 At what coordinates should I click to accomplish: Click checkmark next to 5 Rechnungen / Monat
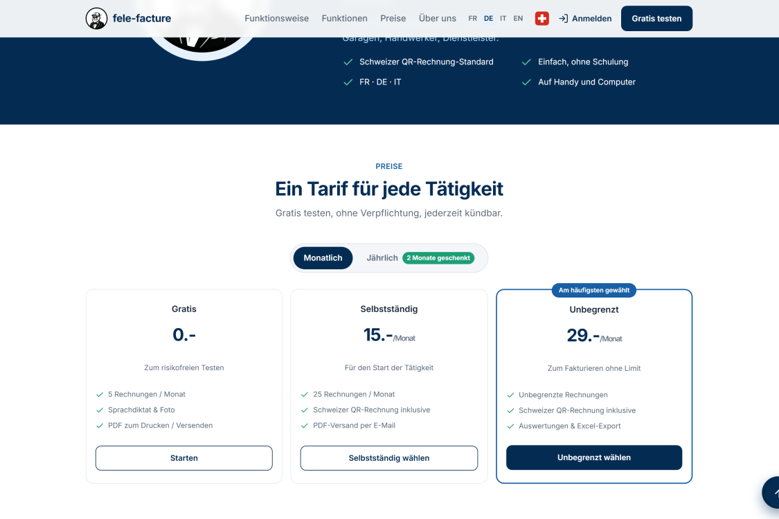coord(100,394)
